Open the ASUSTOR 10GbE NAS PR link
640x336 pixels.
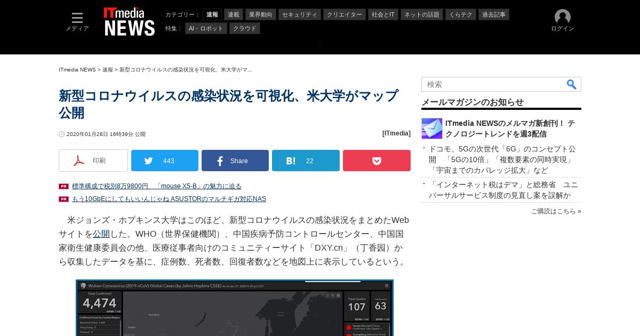point(169,199)
